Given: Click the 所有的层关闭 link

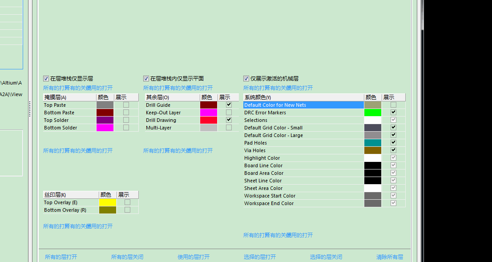Looking at the screenshot, I should click(127, 257).
